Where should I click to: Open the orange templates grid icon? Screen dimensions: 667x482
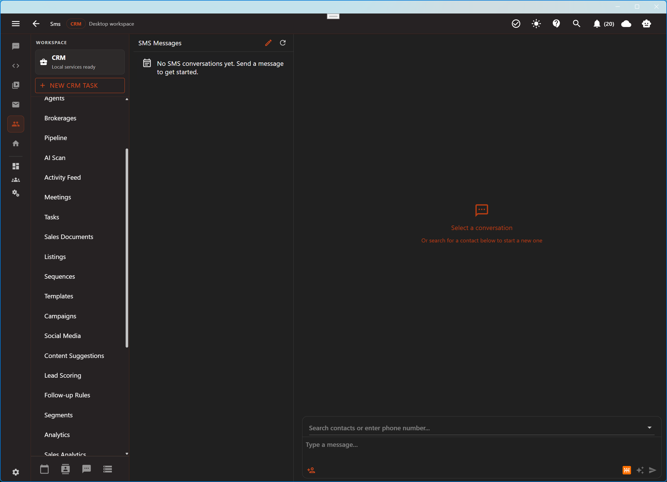tap(627, 470)
